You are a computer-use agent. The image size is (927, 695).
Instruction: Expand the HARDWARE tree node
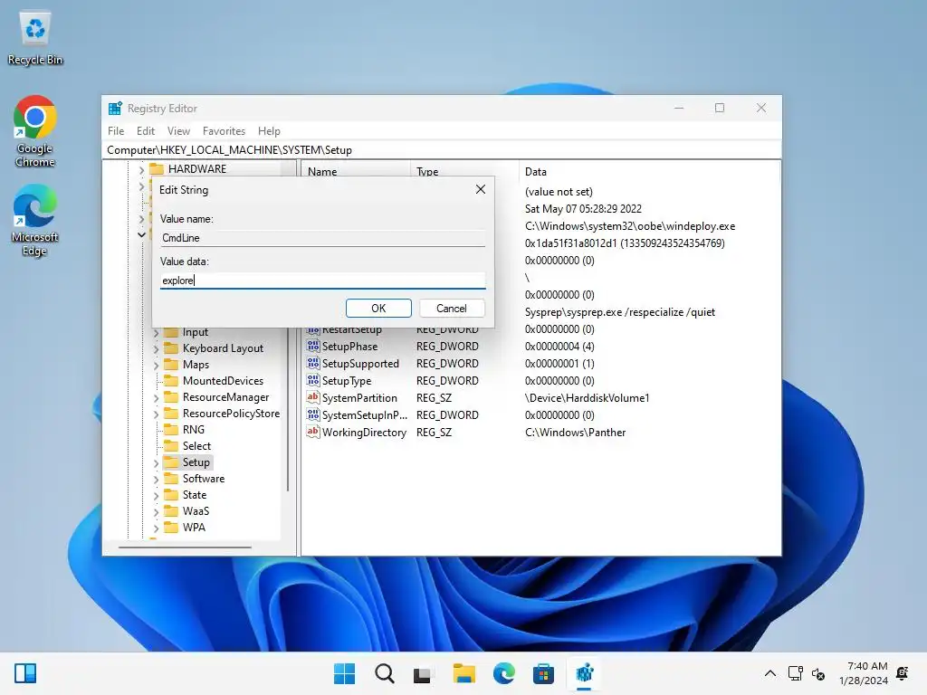[x=141, y=169]
